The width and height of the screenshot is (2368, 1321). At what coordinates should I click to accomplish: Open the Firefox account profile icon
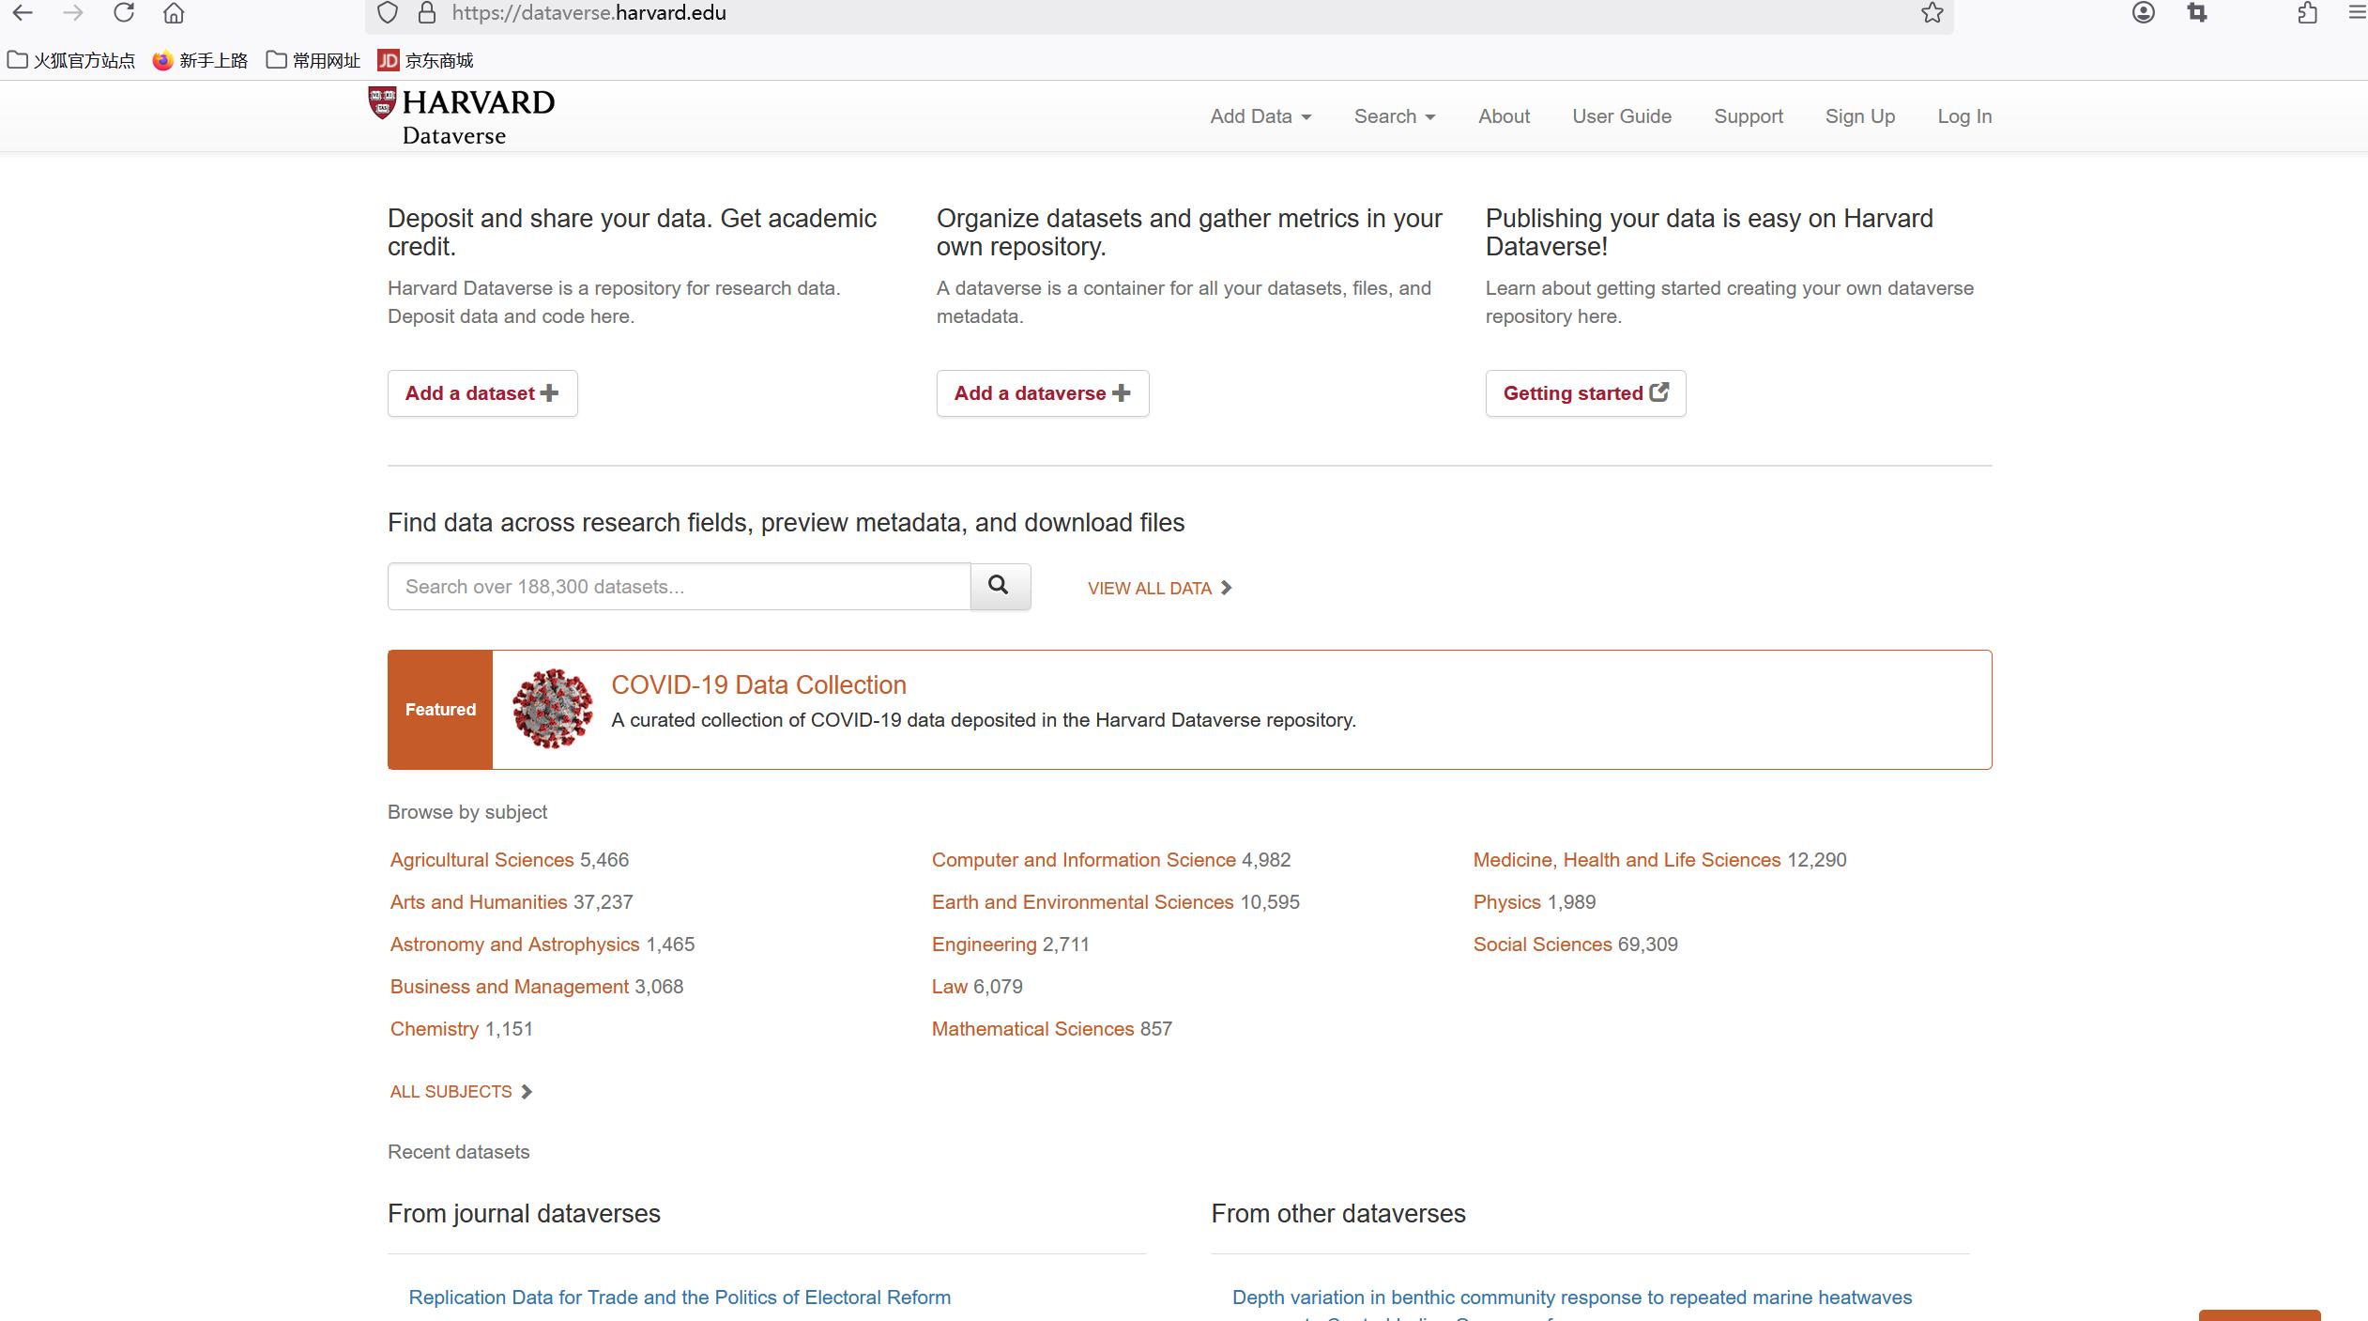[2144, 13]
